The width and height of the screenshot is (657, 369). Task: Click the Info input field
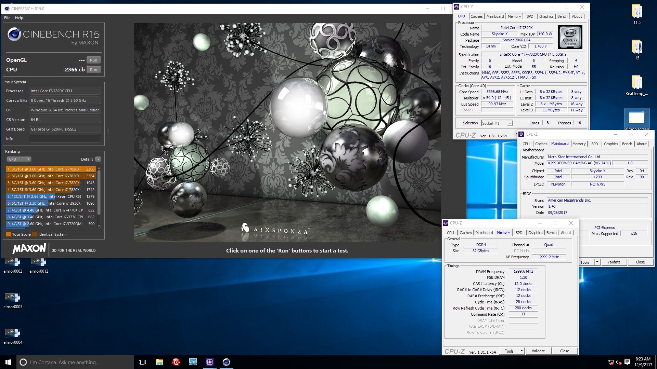pyautogui.click(x=65, y=139)
